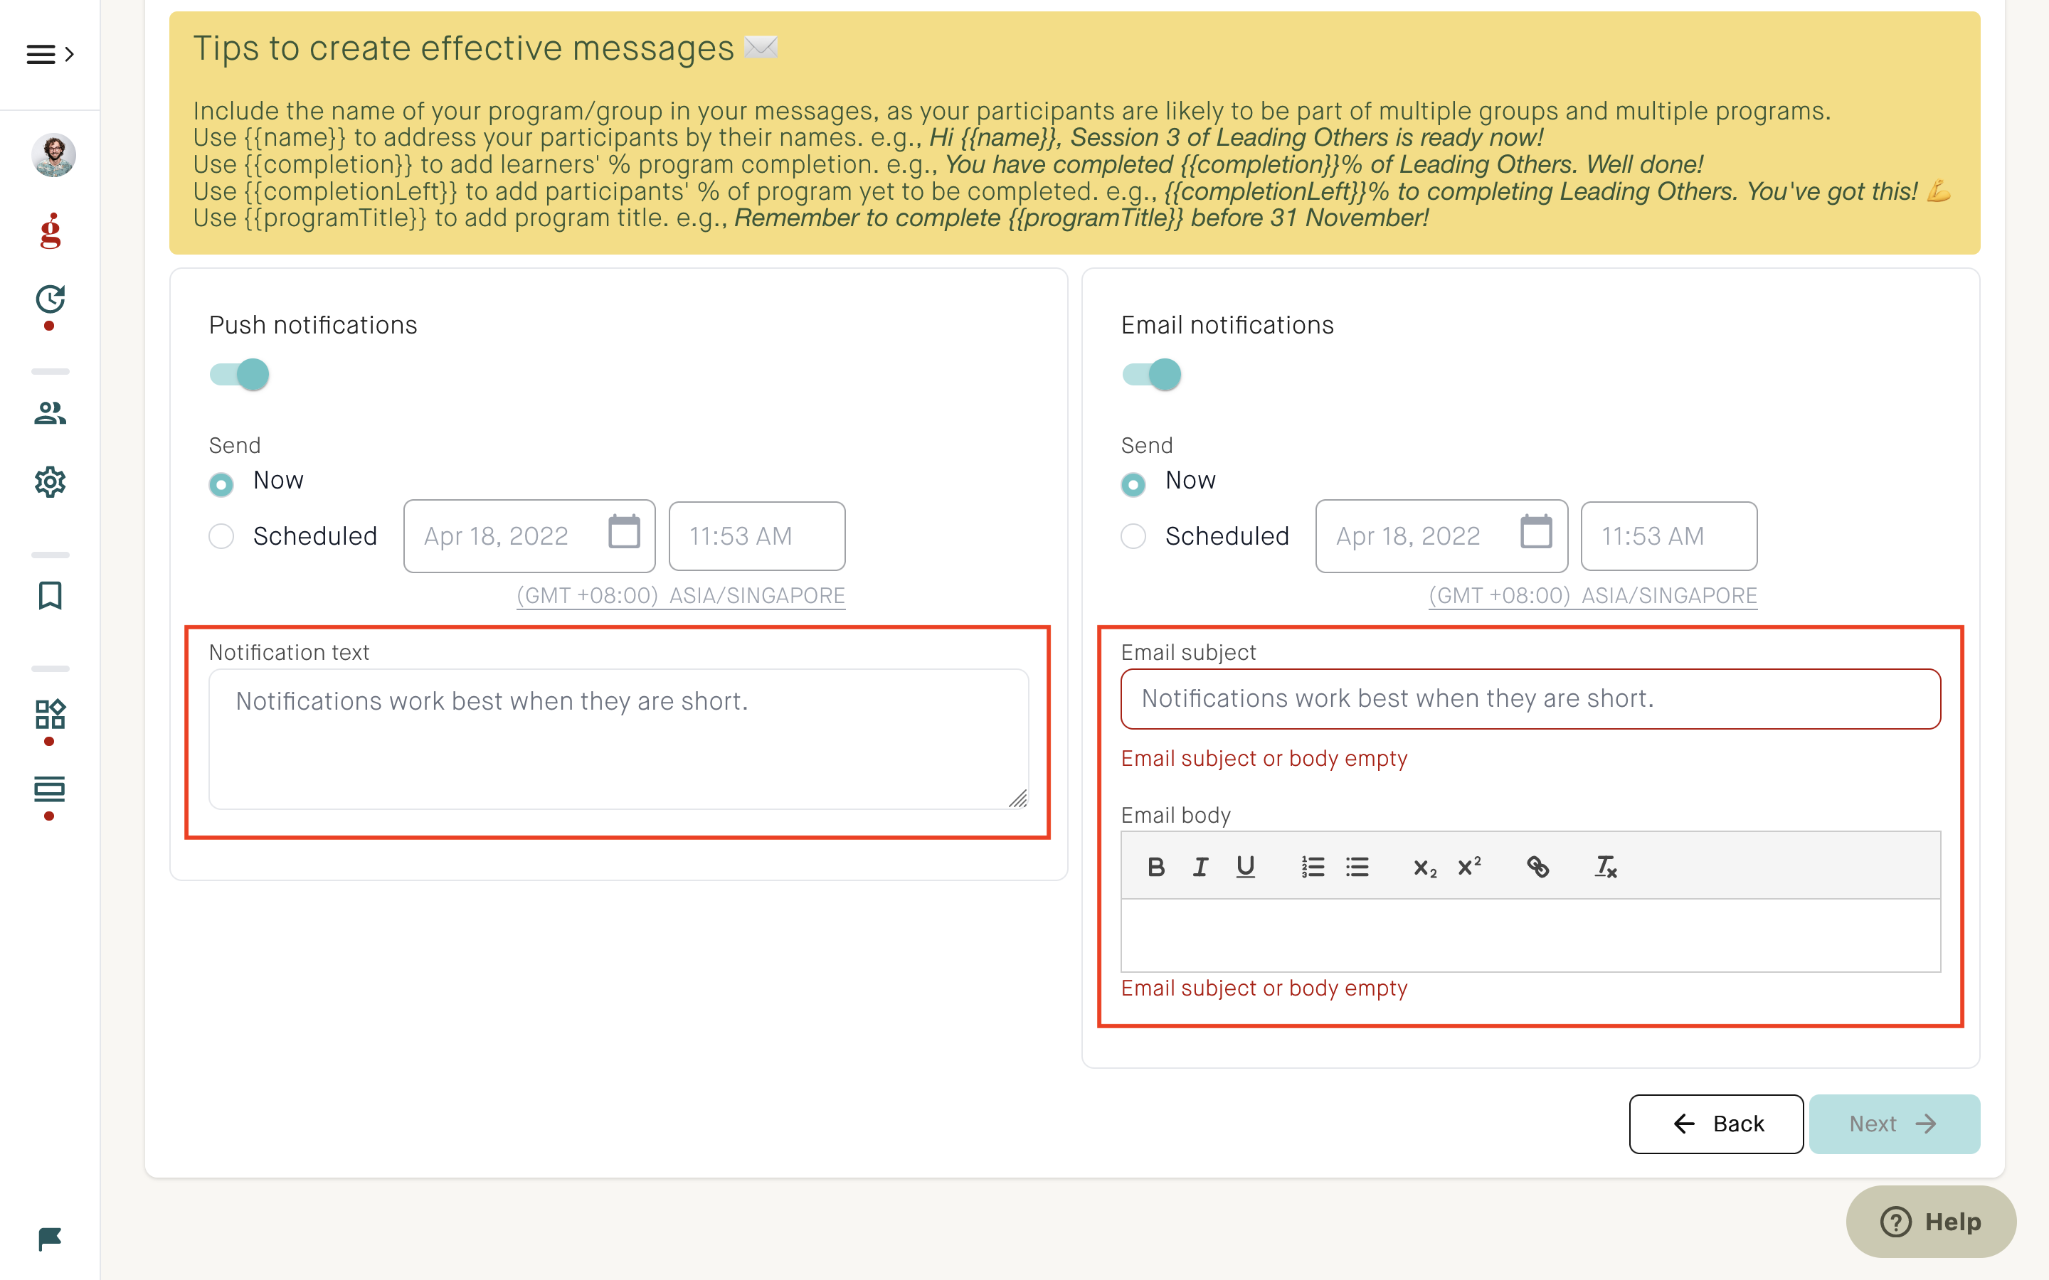Open the clock history sidebar icon
This screenshot has width=2049, height=1280.
click(x=50, y=299)
